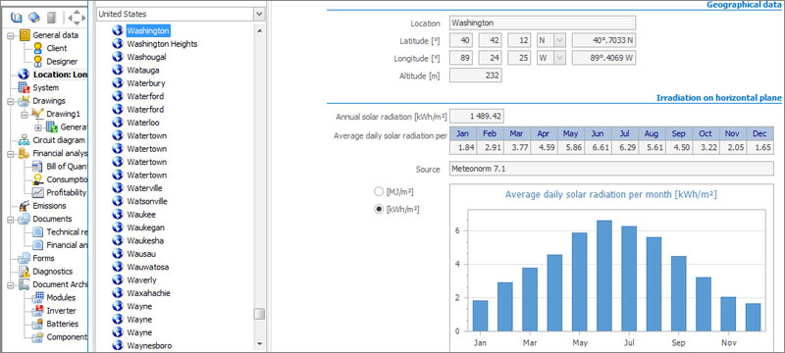Select Watsonville in the city list

(147, 201)
